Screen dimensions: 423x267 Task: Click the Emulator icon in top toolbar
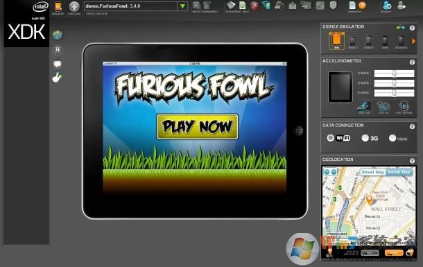click(x=58, y=6)
